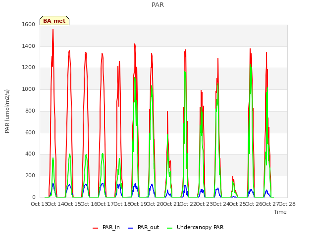Image resolution: width=317 pixels, height=237 pixels.
Task: Click the 800 y-axis tick value
Action: (30, 111)
